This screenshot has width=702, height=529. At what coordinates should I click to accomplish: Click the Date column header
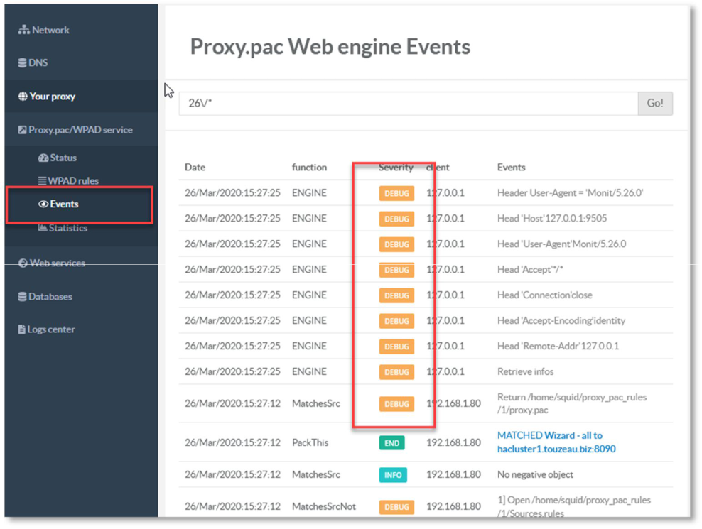(195, 168)
